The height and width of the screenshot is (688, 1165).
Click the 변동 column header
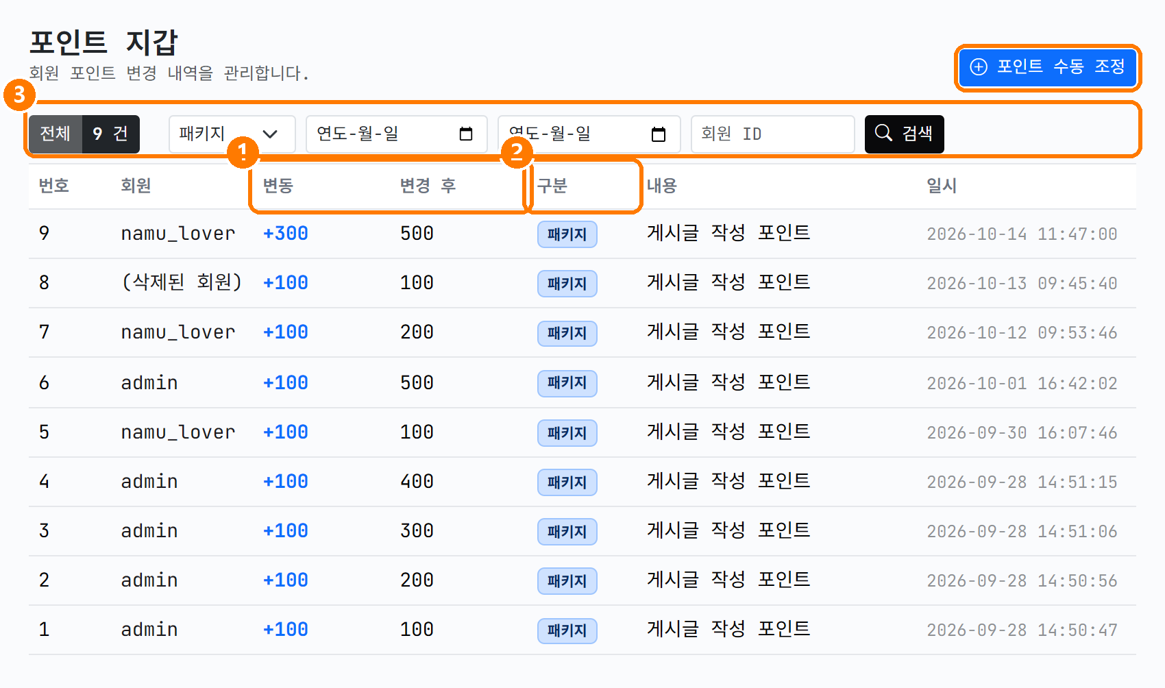[x=278, y=186]
